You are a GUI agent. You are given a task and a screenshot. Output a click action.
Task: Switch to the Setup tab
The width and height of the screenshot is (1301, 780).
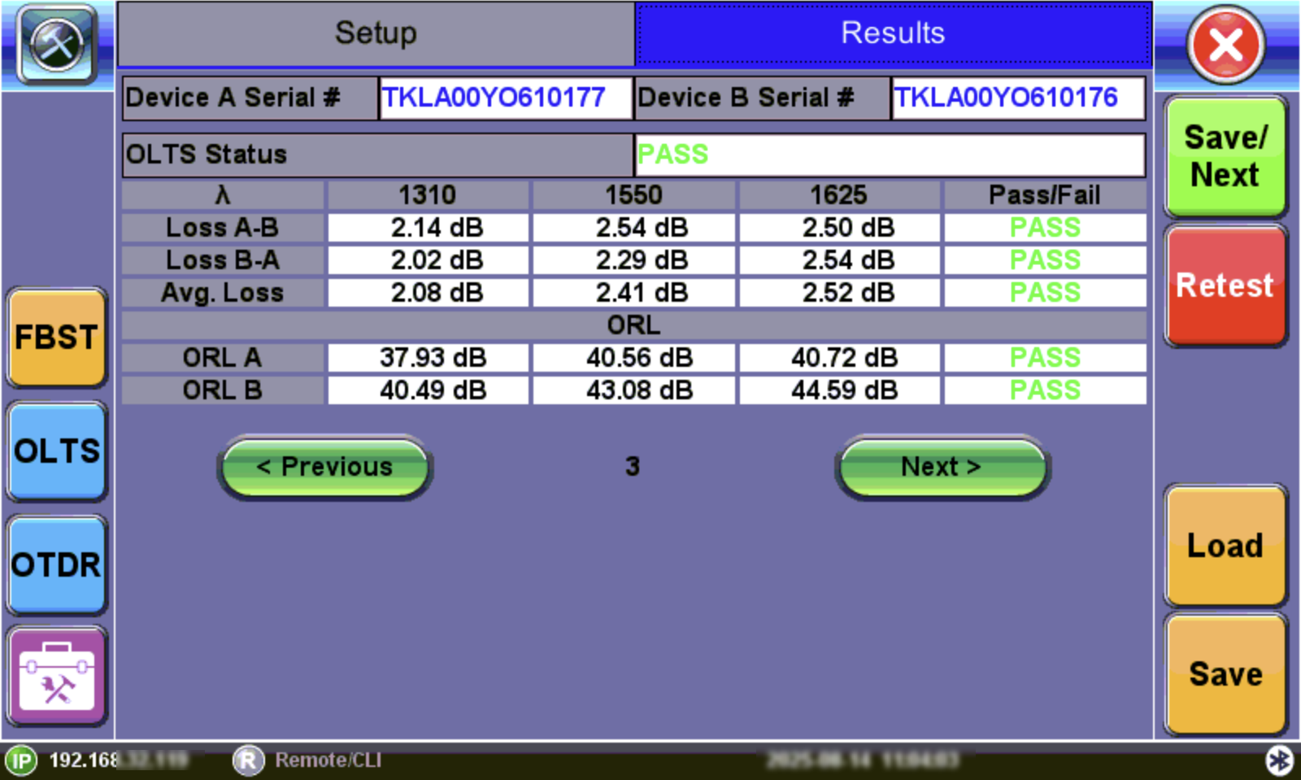coord(376,34)
